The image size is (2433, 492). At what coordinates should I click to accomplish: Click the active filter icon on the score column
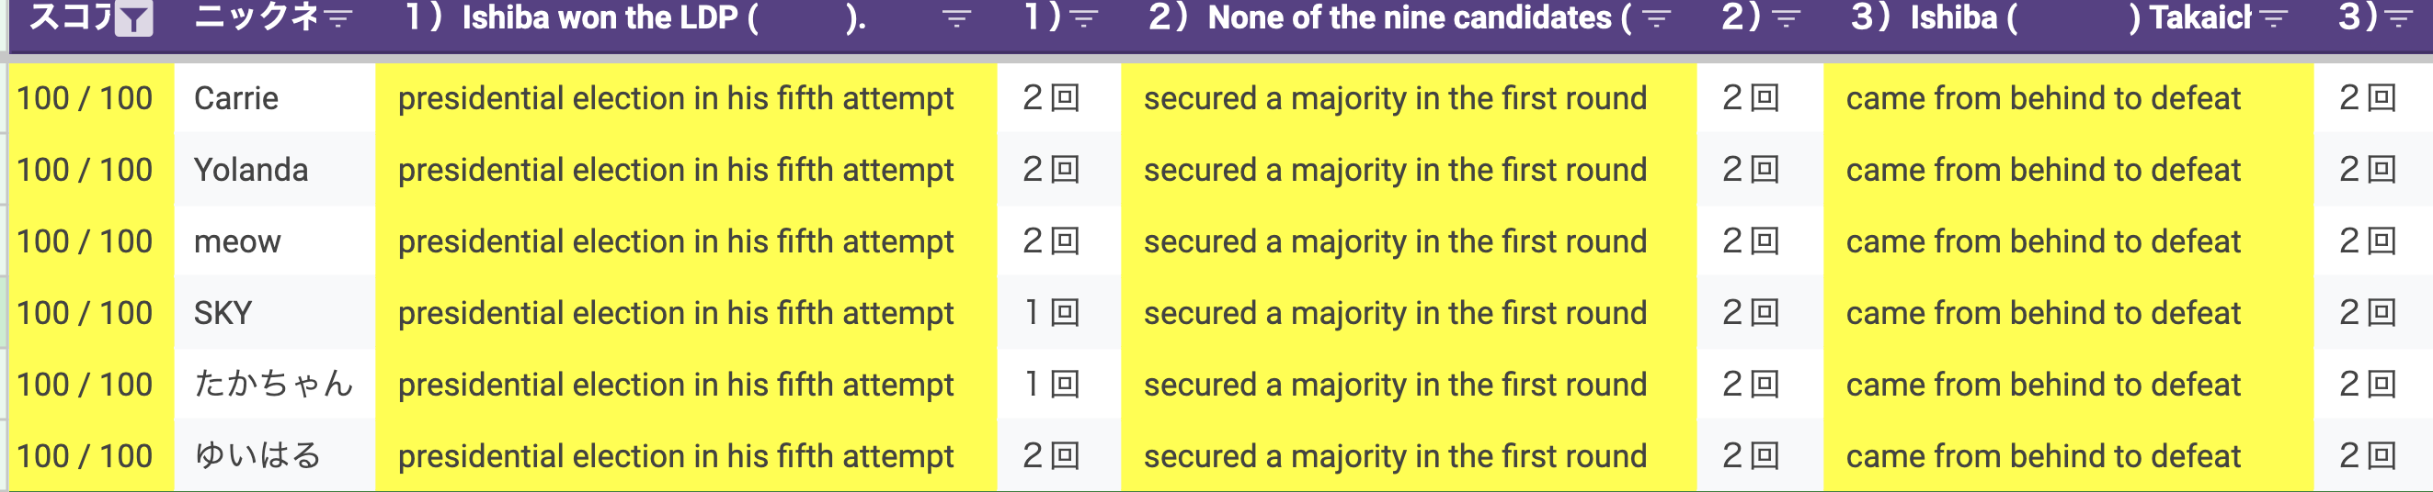134,19
